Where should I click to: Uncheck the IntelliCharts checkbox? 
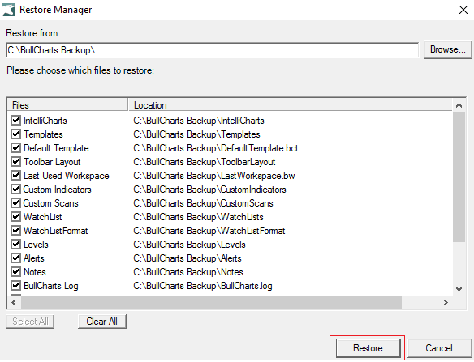pyautogui.click(x=15, y=121)
